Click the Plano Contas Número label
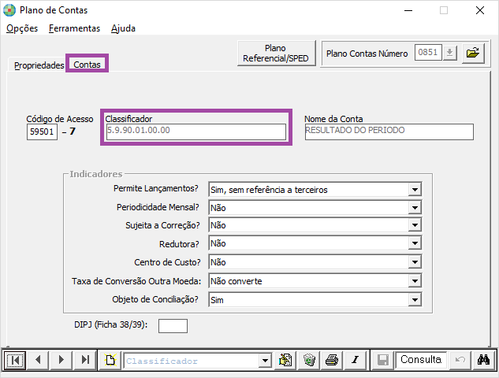This screenshot has height=378, width=499. (367, 54)
